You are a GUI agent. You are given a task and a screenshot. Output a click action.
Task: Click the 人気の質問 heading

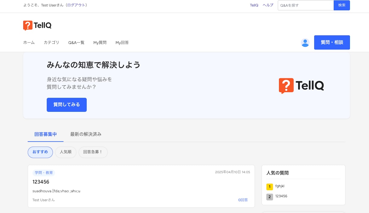[x=277, y=173]
